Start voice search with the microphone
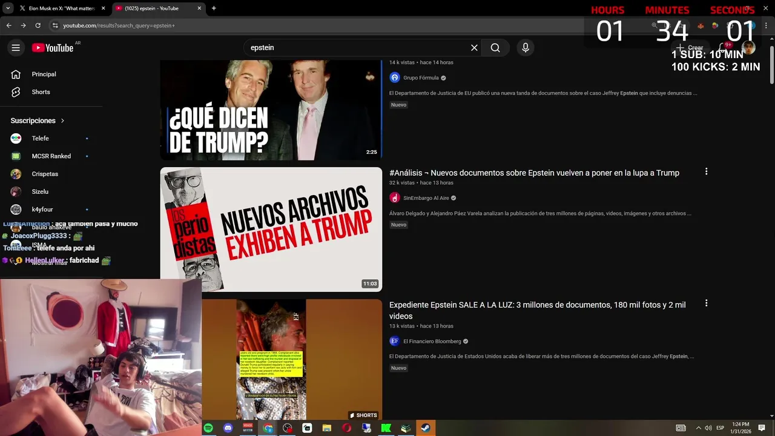The width and height of the screenshot is (775, 436). [x=525, y=48]
